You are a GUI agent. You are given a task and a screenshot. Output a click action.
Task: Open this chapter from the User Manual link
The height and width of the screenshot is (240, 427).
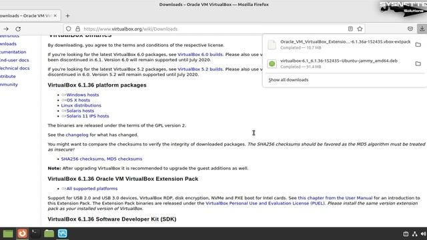pyautogui.click(x=335, y=198)
